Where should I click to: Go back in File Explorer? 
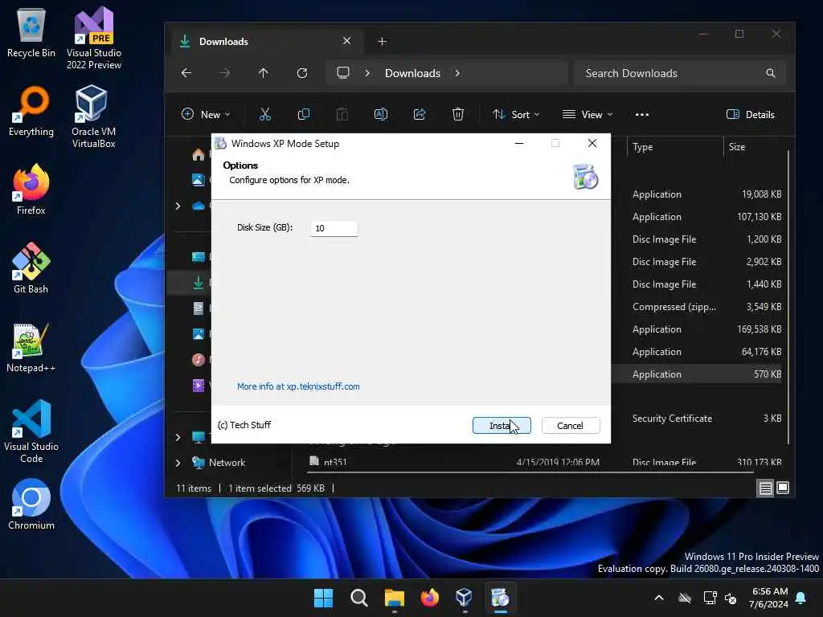pyautogui.click(x=186, y=73)
